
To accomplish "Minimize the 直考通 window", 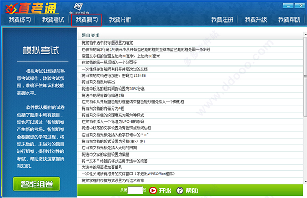I will pyautogui.click(x=288, y=6).
